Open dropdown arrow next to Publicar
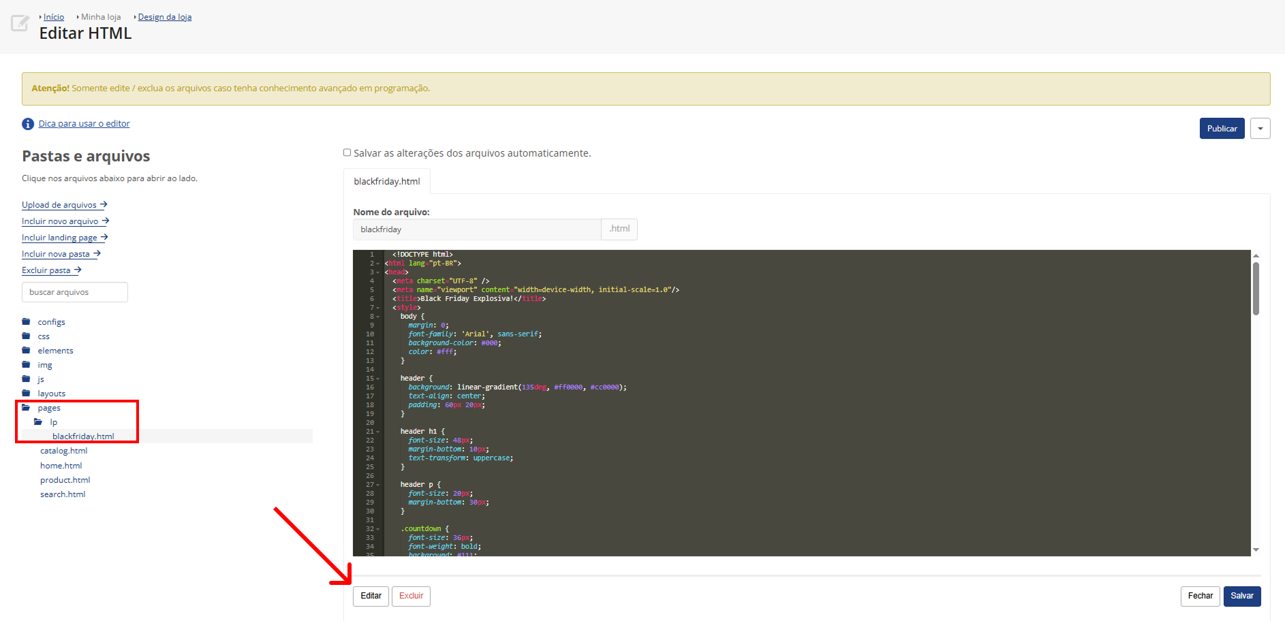 click(x=1260, y=129)
